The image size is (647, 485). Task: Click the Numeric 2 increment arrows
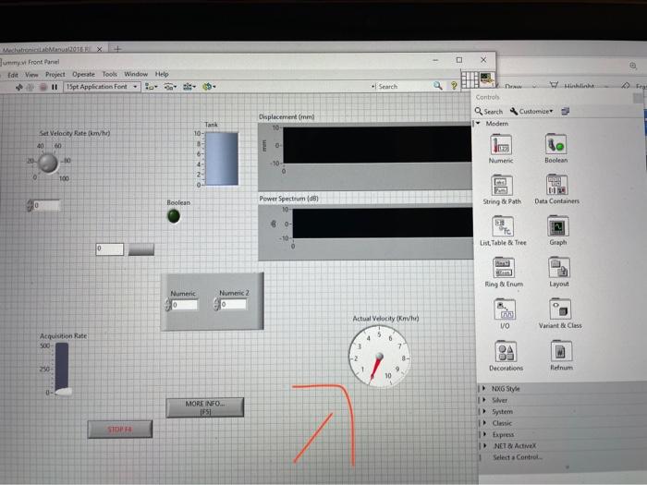tap(216, 305)
